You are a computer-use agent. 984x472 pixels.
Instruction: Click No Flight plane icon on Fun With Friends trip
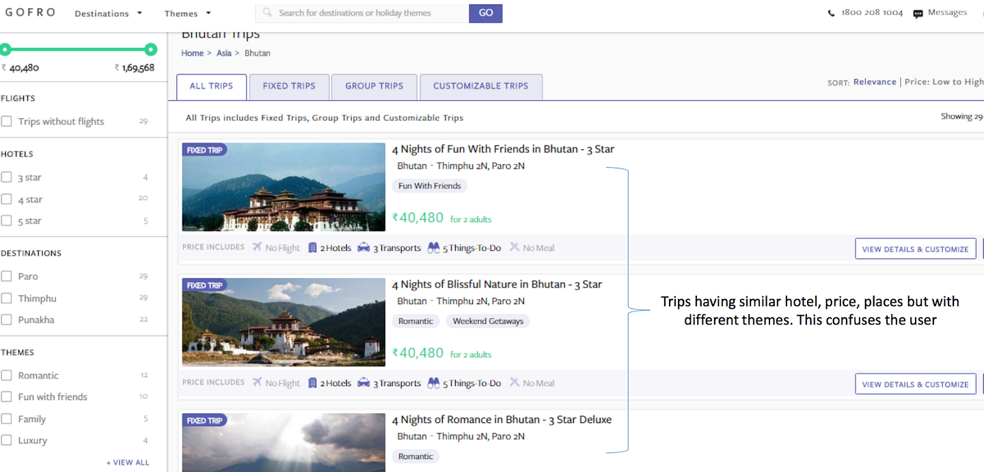257,247
